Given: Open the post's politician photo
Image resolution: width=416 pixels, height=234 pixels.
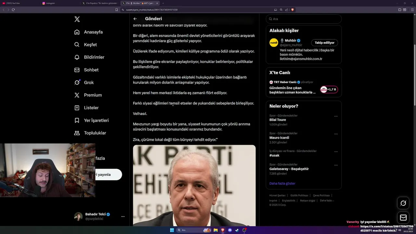Looking at the screenshot, I should 194,186.
